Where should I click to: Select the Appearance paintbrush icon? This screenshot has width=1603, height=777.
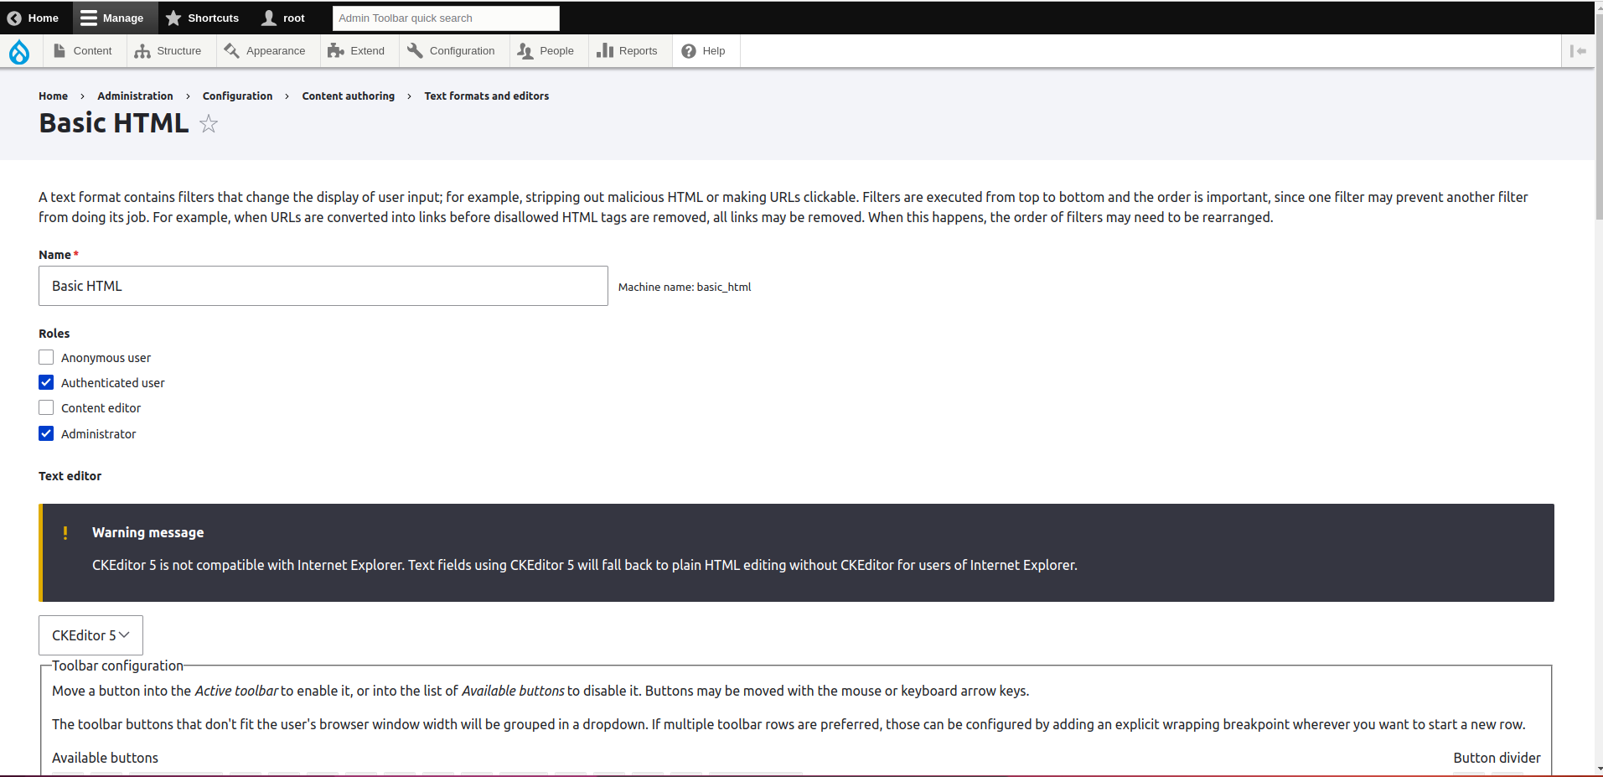[x=231, y=50]
